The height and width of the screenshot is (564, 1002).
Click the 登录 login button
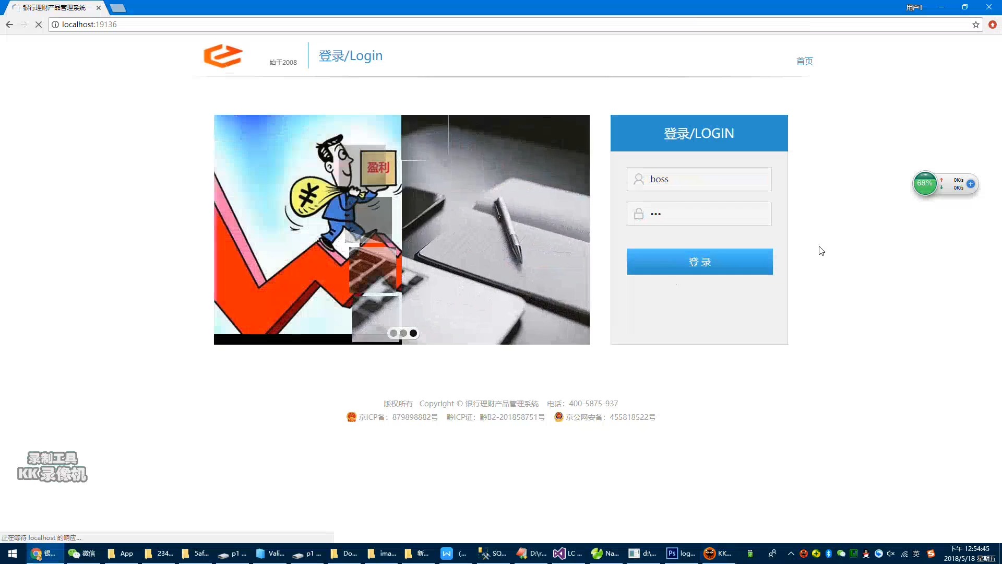tap(699, 262)
